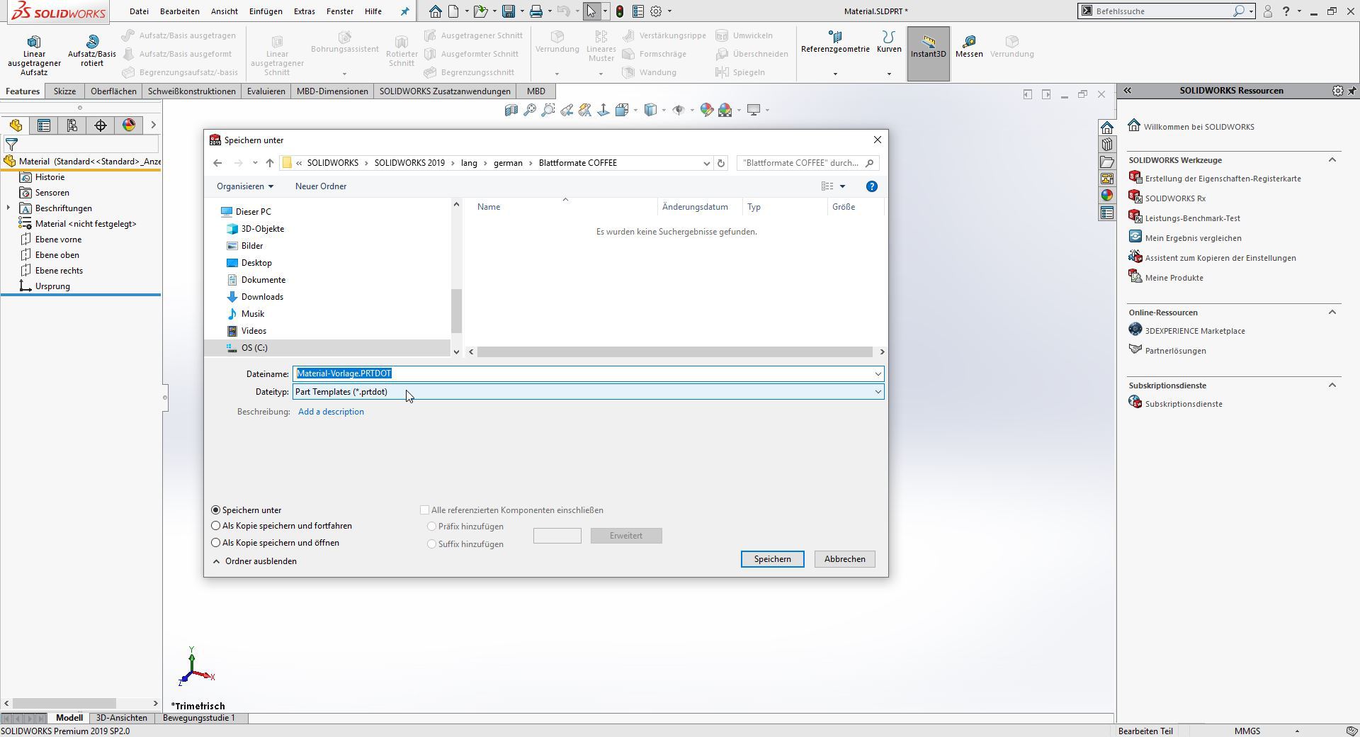Expand the Beschriftungen tree node
1360x737 pixels.
tap(8, 208)
